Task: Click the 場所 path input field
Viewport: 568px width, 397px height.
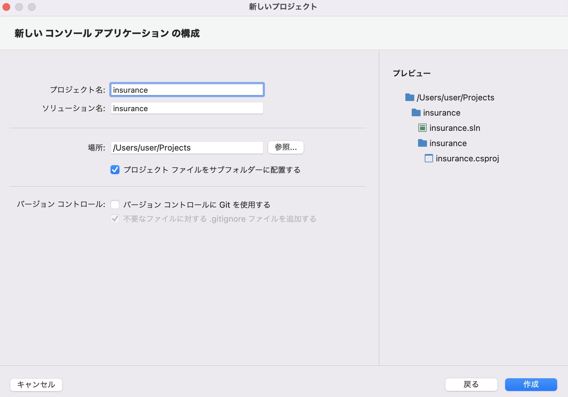Action: (187, 148)
